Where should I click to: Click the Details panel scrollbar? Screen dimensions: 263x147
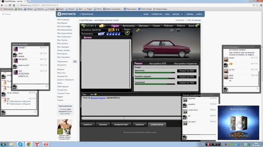click(x=130, y=64)
